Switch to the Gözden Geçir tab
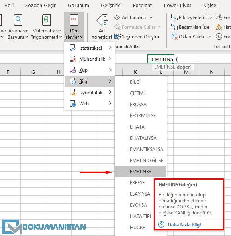The height and width of the screenshot is (236, 231). (40, 6)
